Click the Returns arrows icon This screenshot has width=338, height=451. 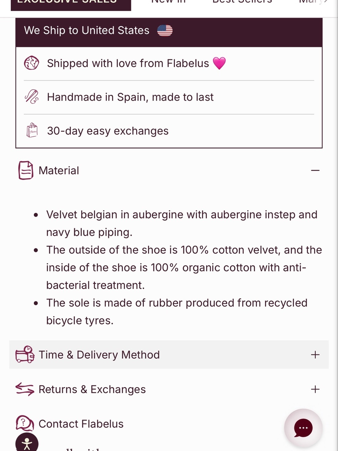coord(25,389)
